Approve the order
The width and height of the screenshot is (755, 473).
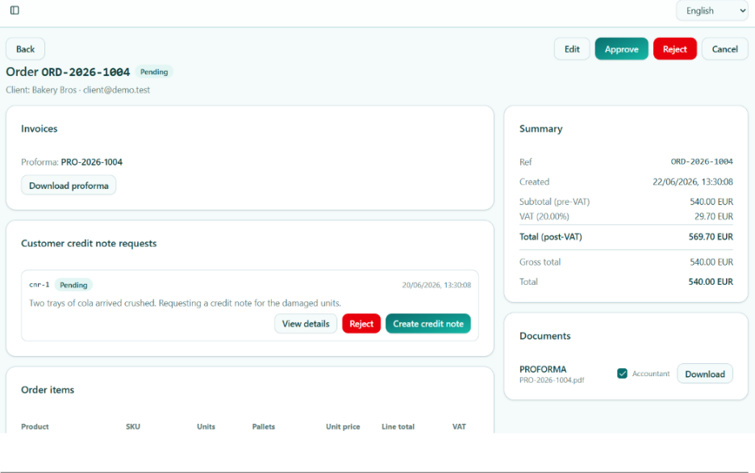pos(622,49)
